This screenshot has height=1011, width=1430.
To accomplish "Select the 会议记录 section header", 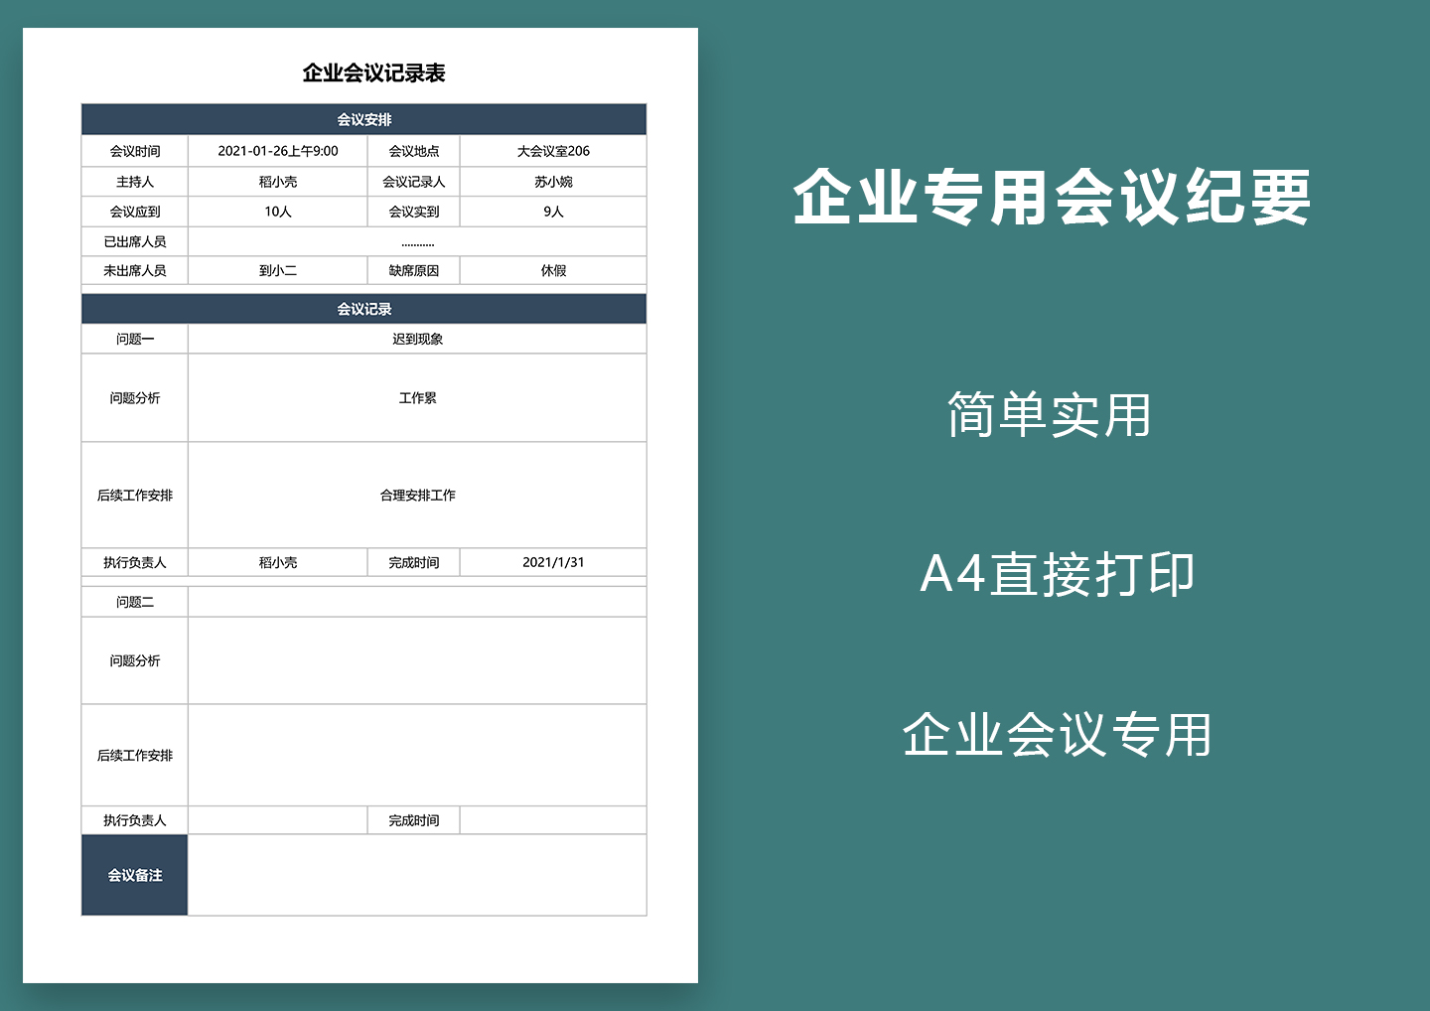I will click(x=362, y=309).
